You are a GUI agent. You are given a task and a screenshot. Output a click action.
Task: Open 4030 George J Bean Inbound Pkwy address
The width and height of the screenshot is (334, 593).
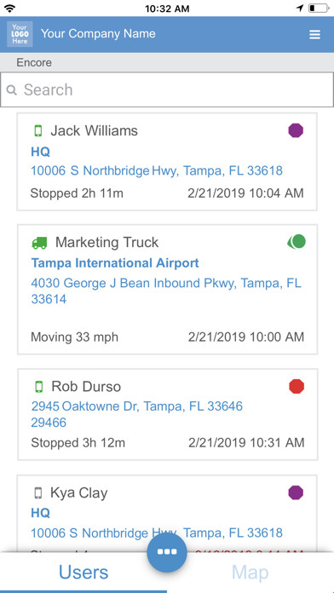tap(166, 291)
